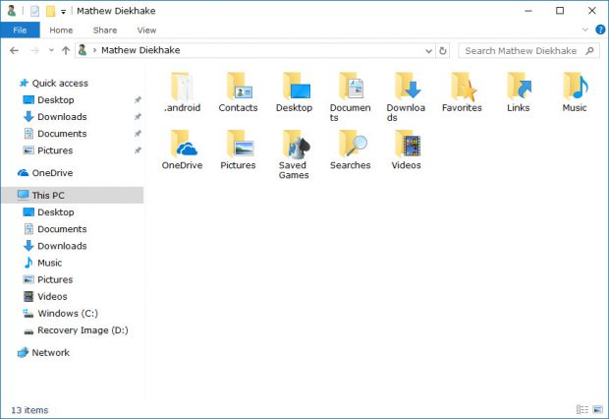Click the New folder icon in title bar
Image resolution: width=609 pixels, height=419 pixels.
click(50, 11)
